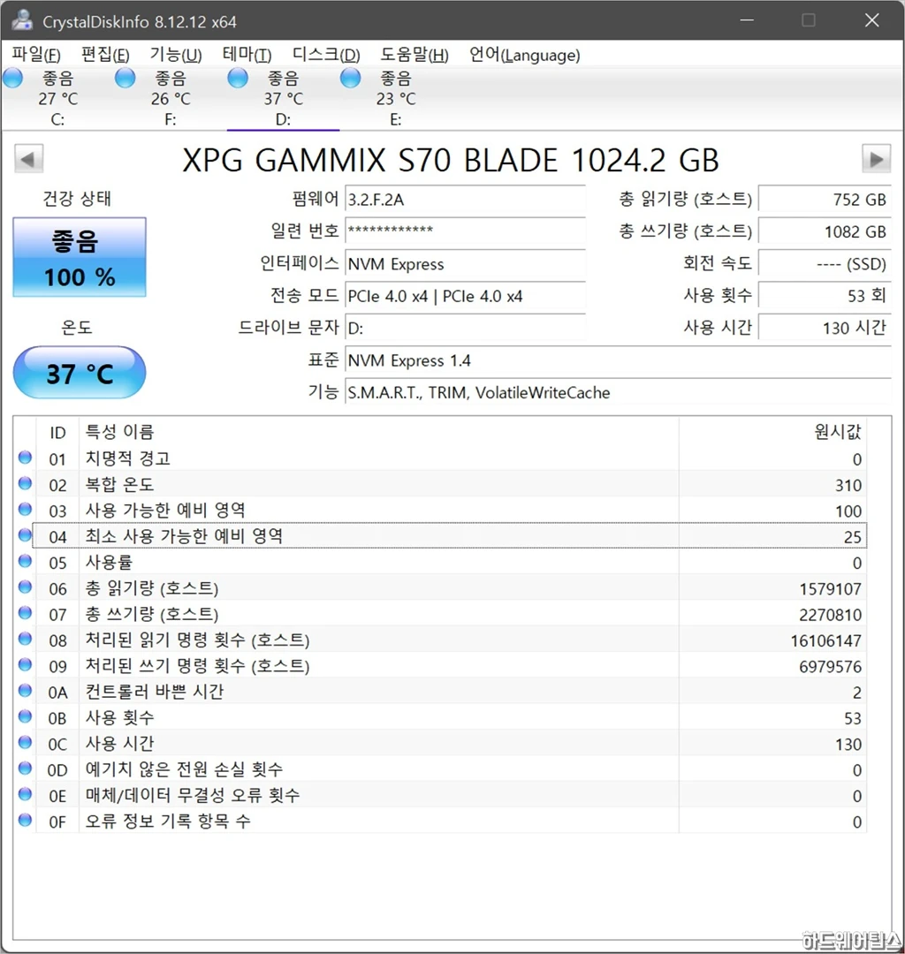Image resolution: width=905 pixels, height=954 pixels.
Task: Click the standard field NVM Express 1.4
Action: click(x=618, y=360)
